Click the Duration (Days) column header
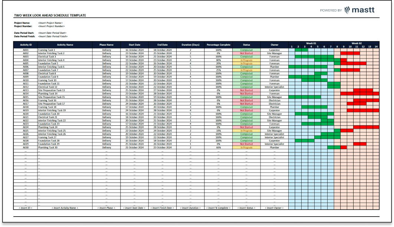 [190, 45]
